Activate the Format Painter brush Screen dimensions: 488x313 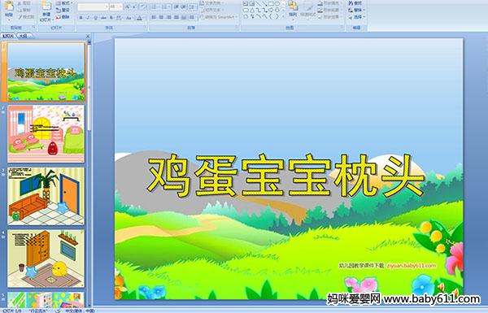click(20, 17)
